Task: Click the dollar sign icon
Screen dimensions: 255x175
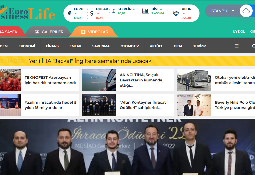Action: [x=92, y=13]
